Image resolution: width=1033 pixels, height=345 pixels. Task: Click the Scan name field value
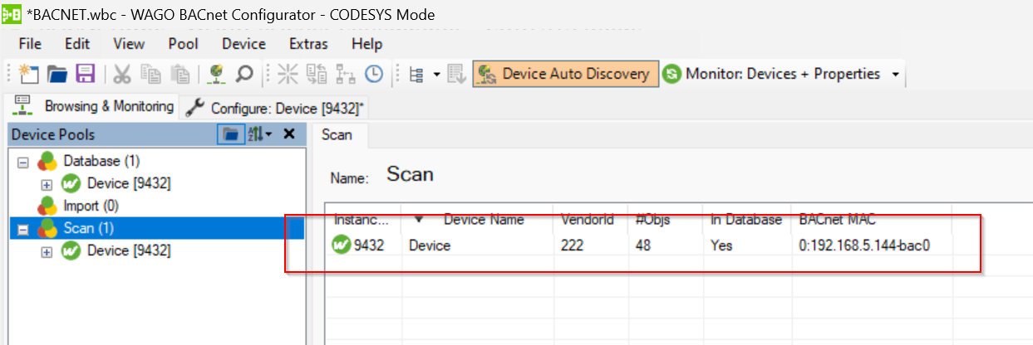[410, 176]
